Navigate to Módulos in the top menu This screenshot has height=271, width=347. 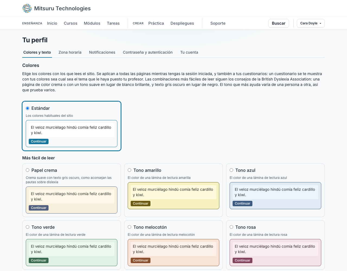tap(92, 23)
